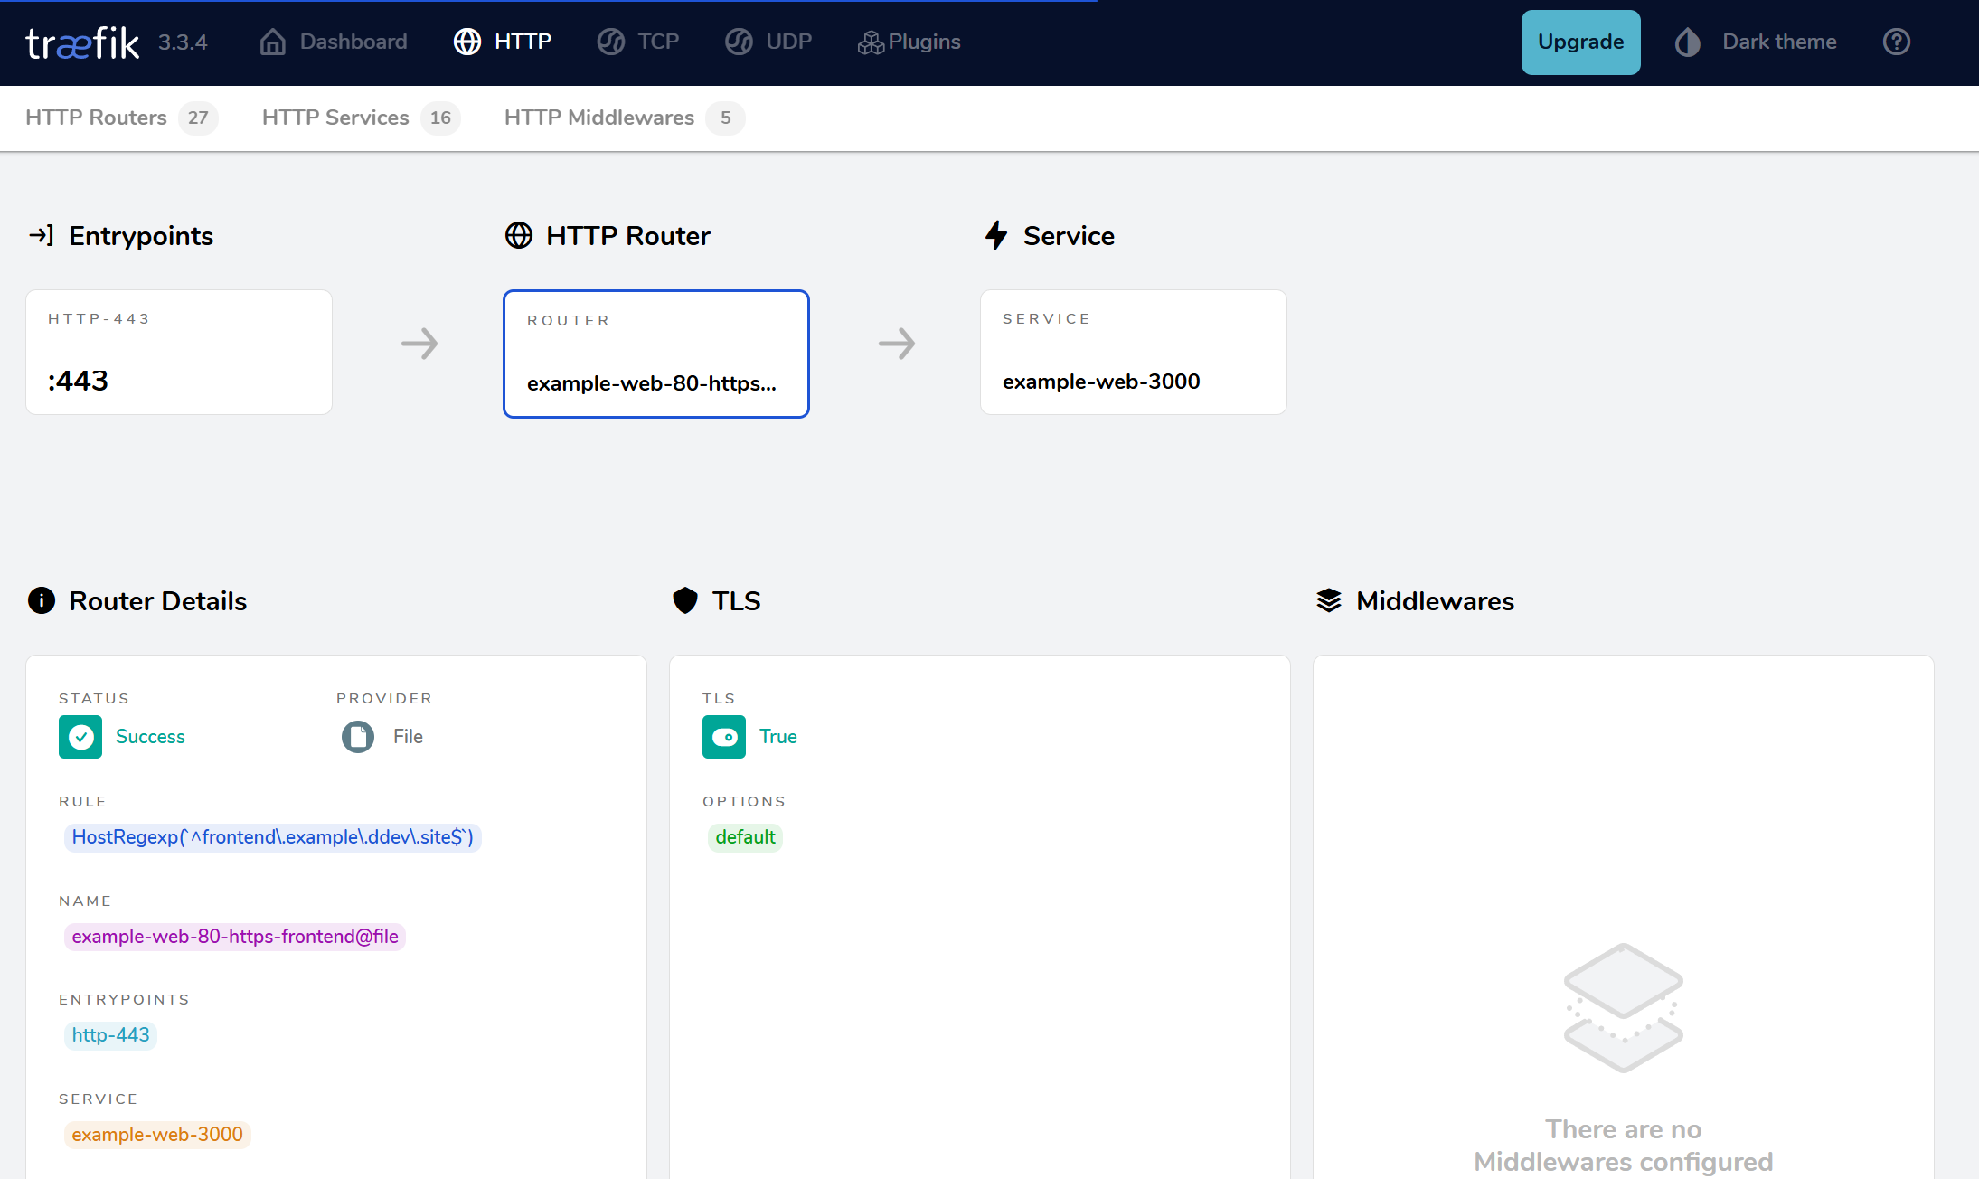Viewport: 1979px width, 1179px height.
Task: Click the Router Details info icon
Action: pos(41,600)
